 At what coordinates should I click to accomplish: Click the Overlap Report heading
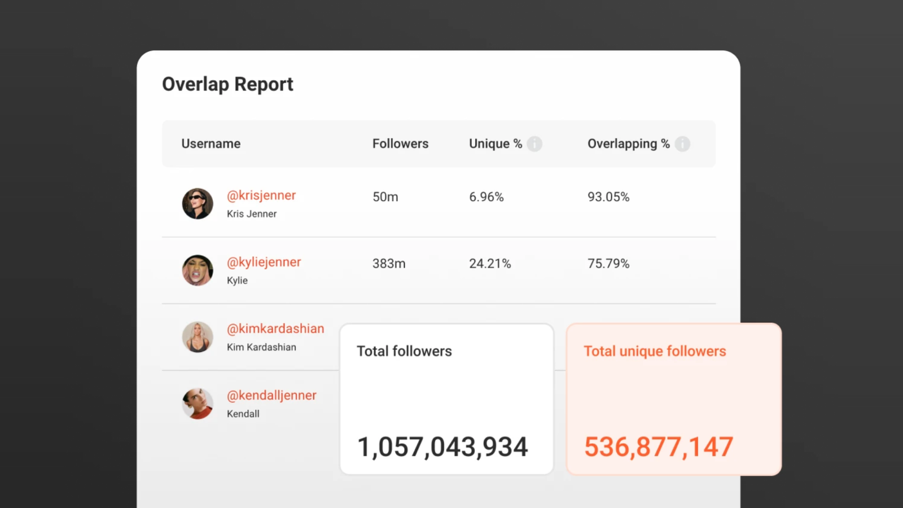pos(227,84)
